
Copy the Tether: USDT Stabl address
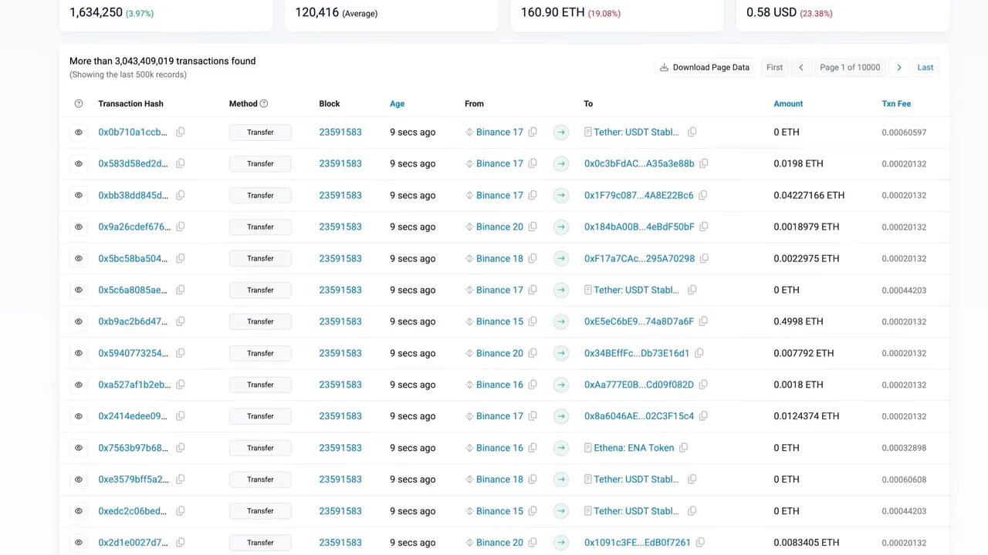[x=692, y=132]
